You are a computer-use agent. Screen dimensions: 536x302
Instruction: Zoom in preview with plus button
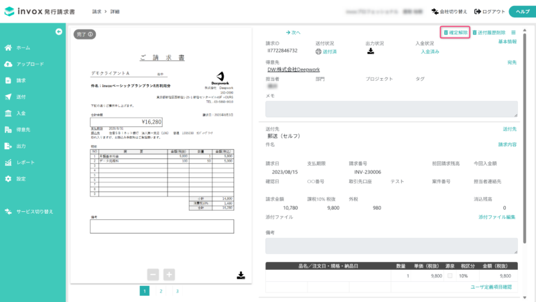coord(169,275)
